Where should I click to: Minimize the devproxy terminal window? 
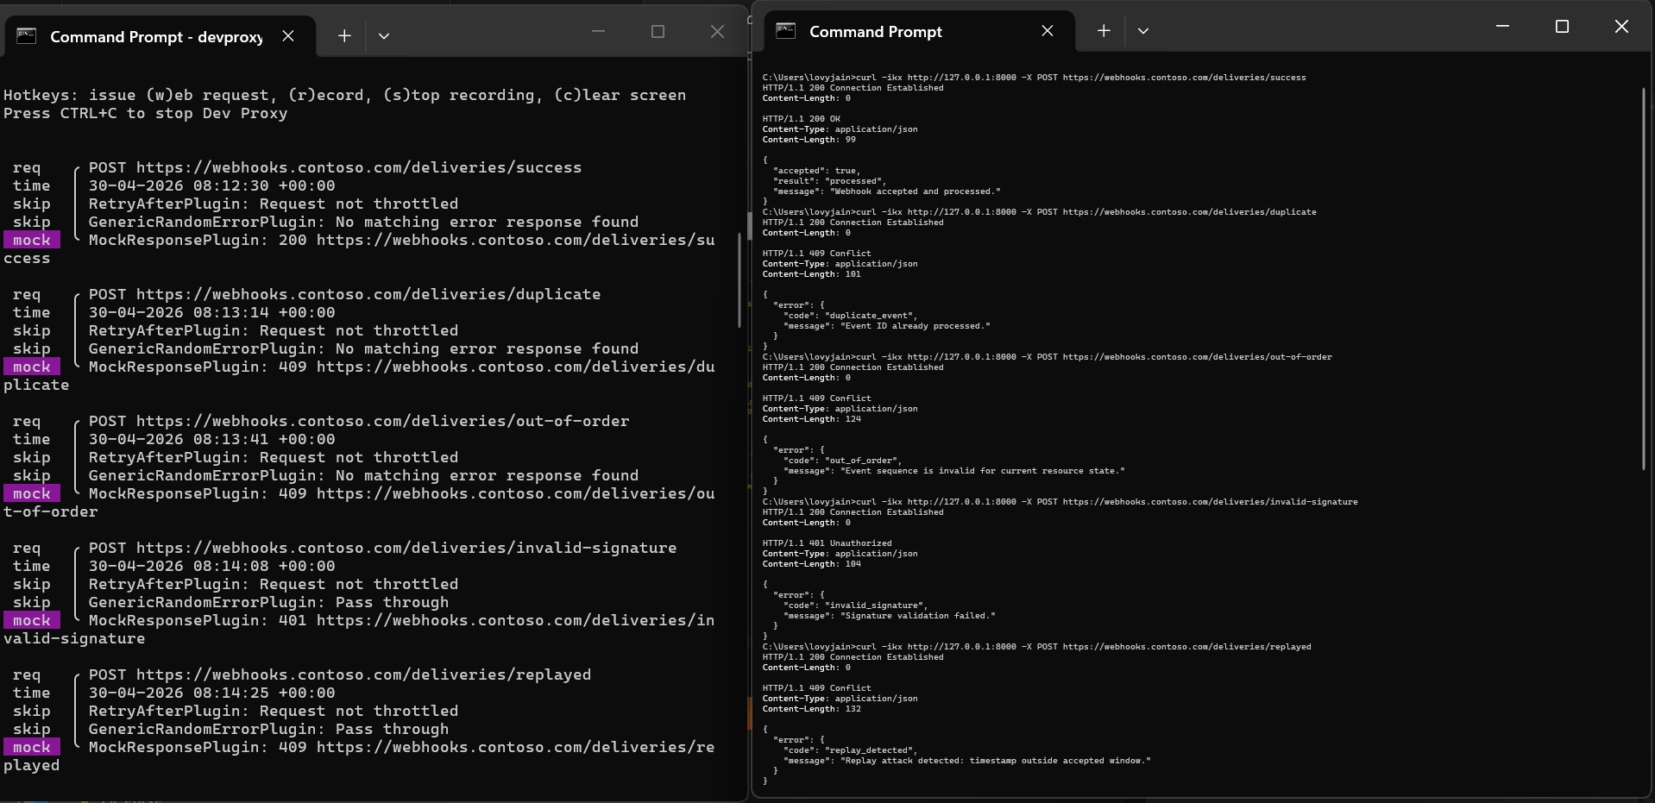[x=598, y=32]
